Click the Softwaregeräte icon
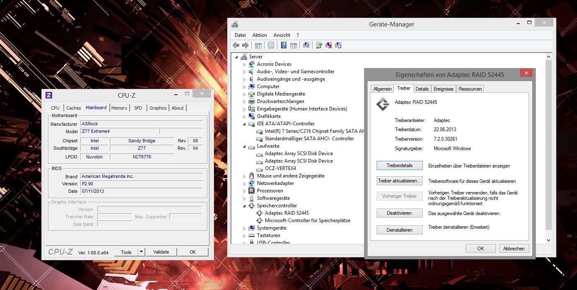This screenshot has width=577, height=290. (251, 198)
